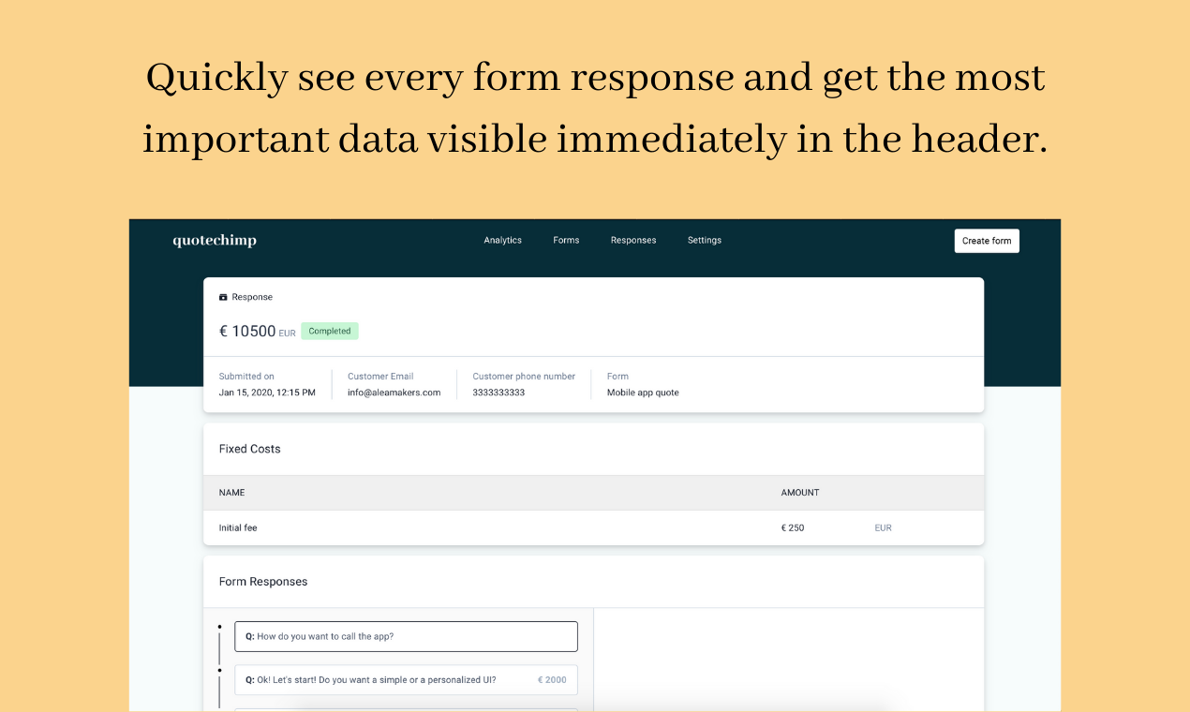This screenshot has height=712, width=1190.
Task: Click the EUR currency cell in Initial fee row
Action: click(x=884, y=528)
